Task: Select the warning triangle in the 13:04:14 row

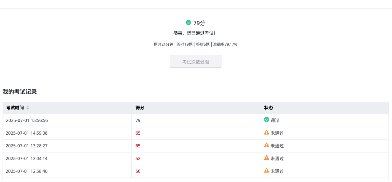Action: (x=267, y=158)
